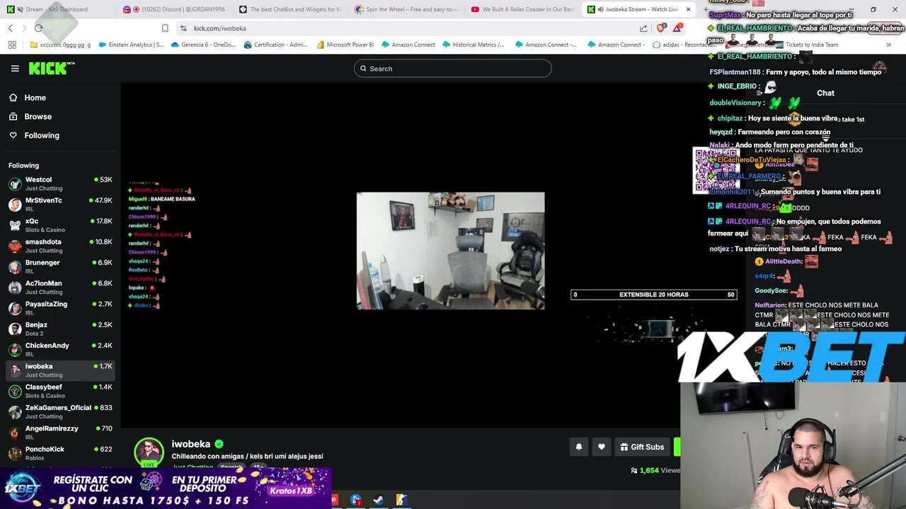Screen dimensions: 906x509
Task: Click the browser forward arrow
Action: coord(25,28)
